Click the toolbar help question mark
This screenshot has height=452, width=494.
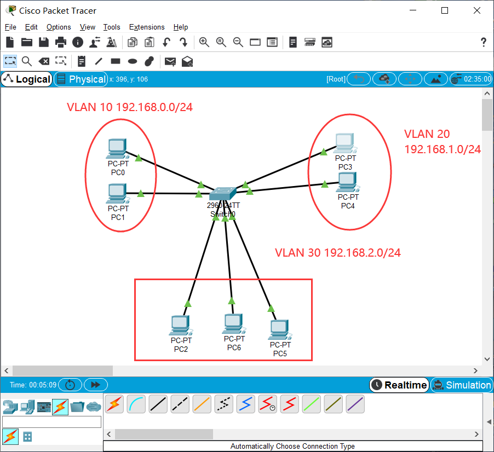(x=483, y=42)
